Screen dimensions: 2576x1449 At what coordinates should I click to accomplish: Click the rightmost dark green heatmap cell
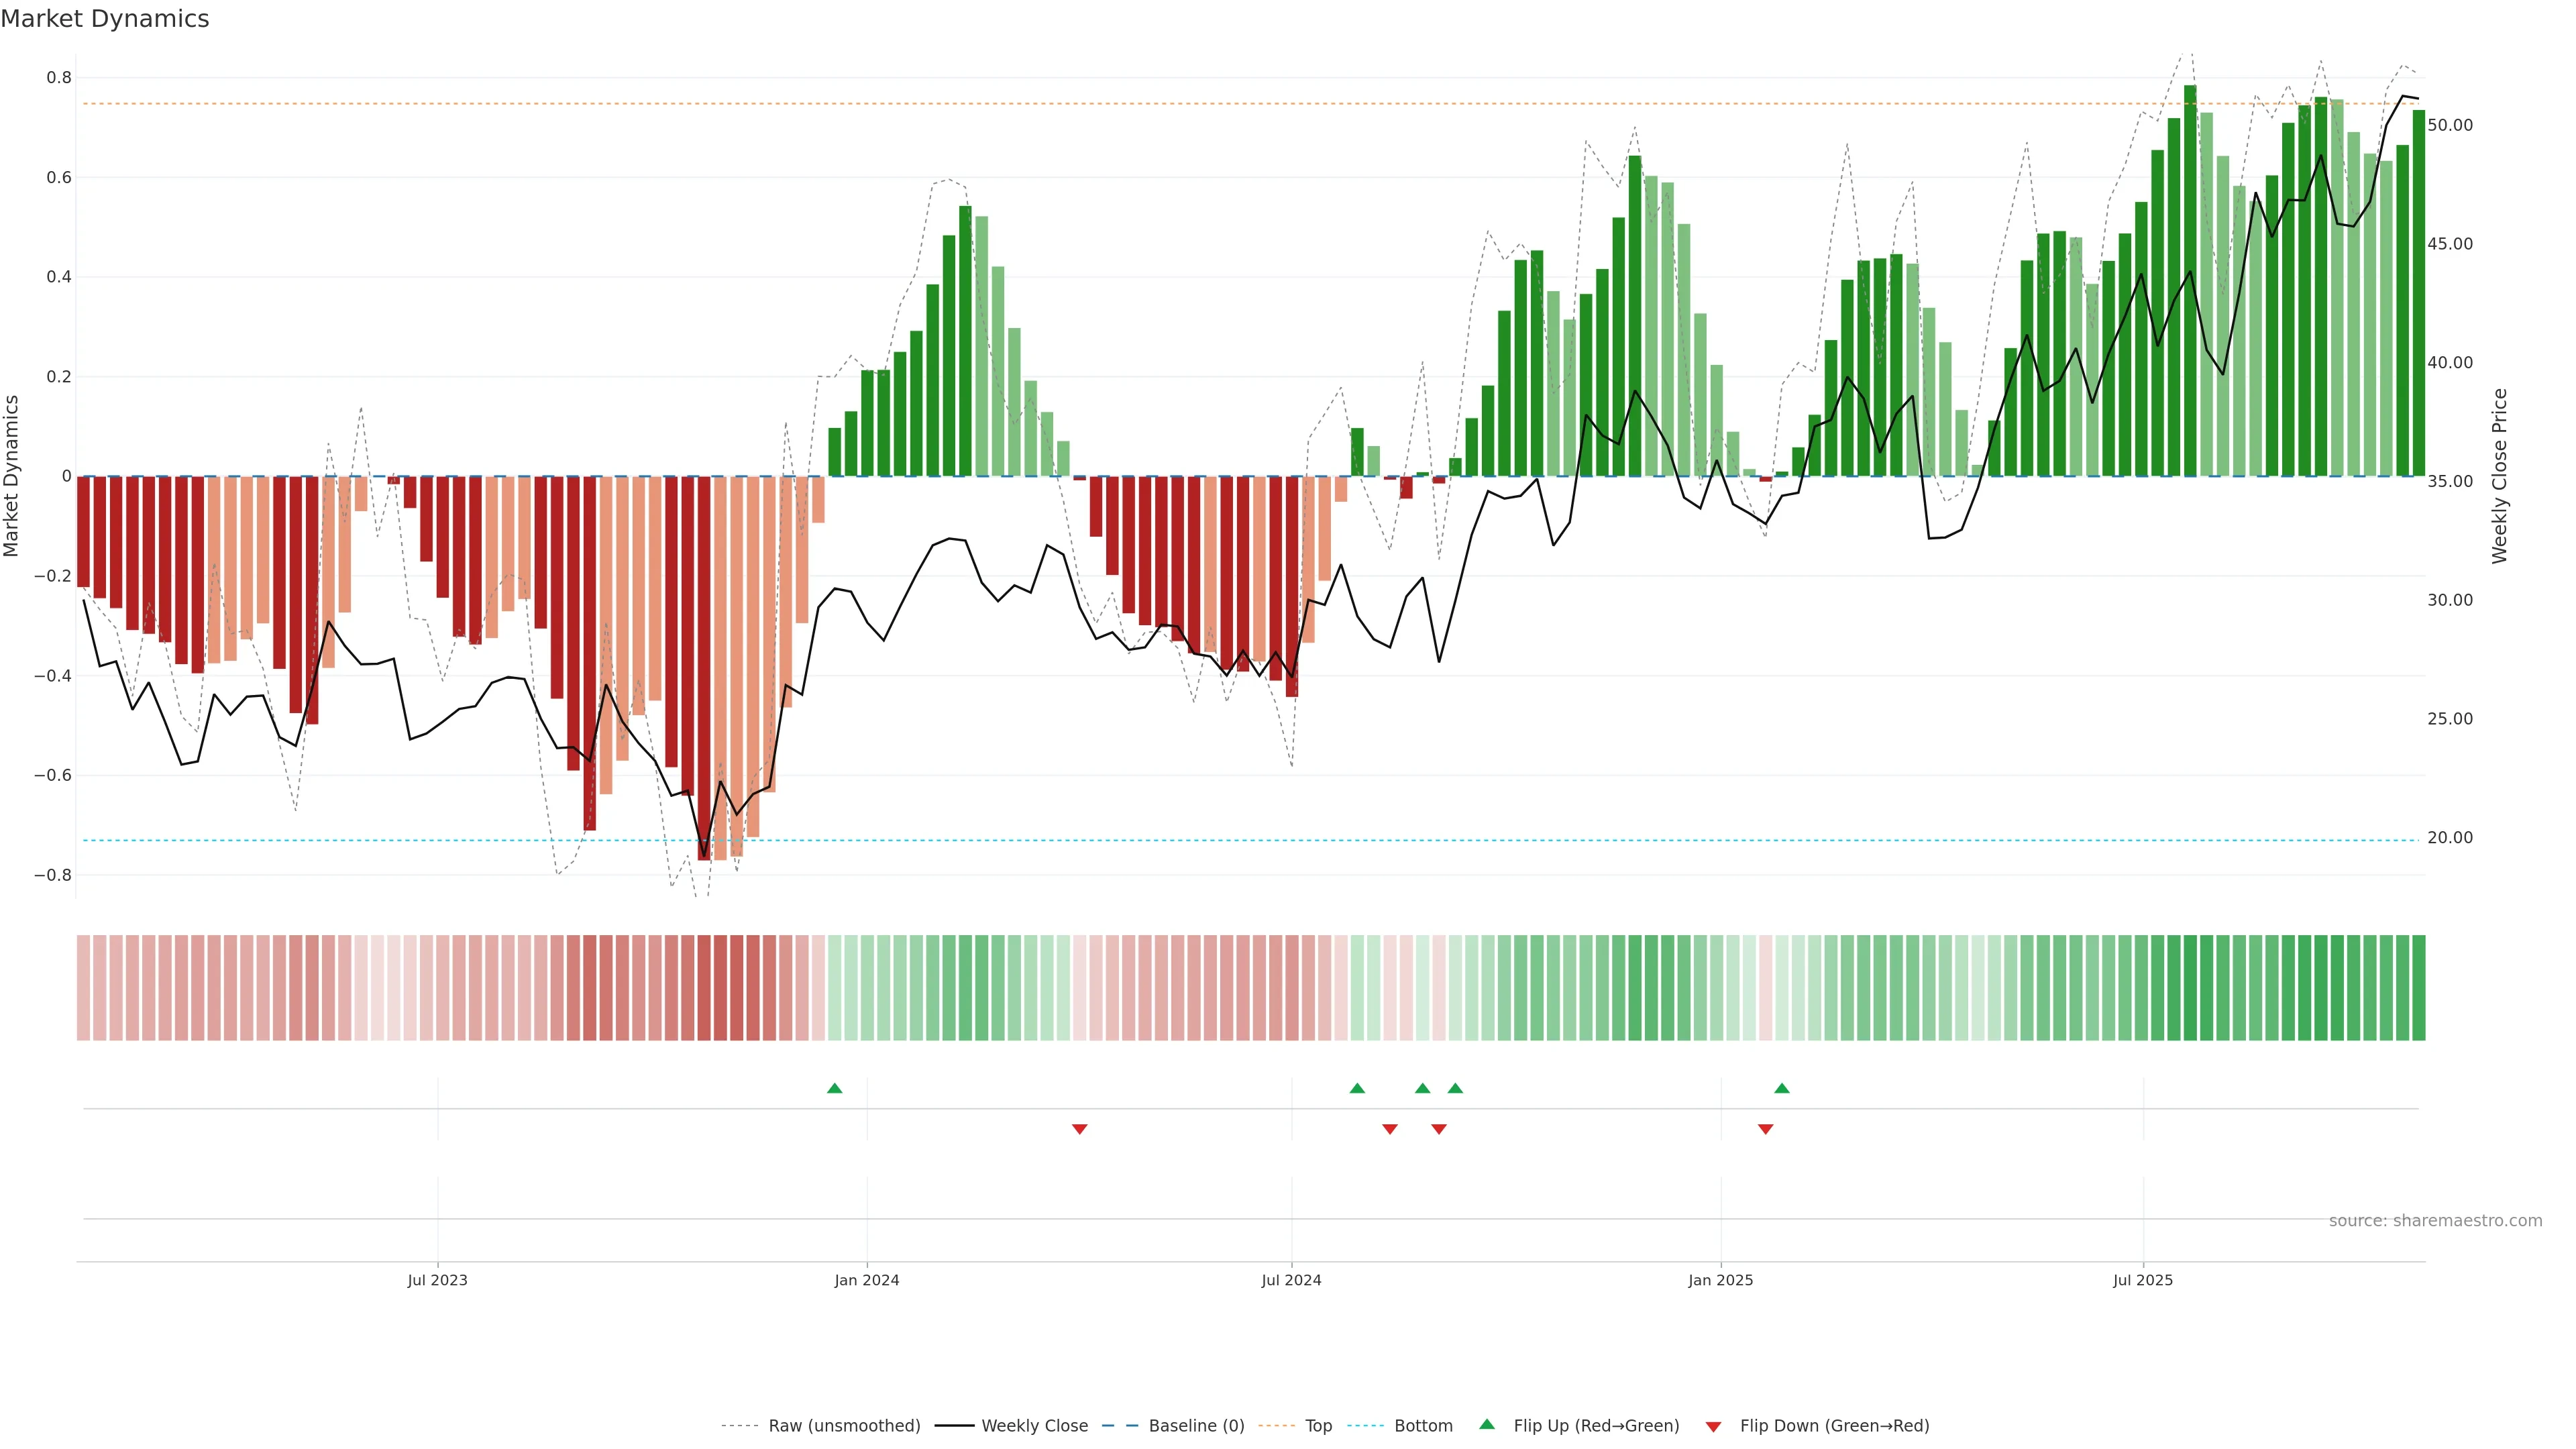pyautogui.click(x=2418, y=987)
